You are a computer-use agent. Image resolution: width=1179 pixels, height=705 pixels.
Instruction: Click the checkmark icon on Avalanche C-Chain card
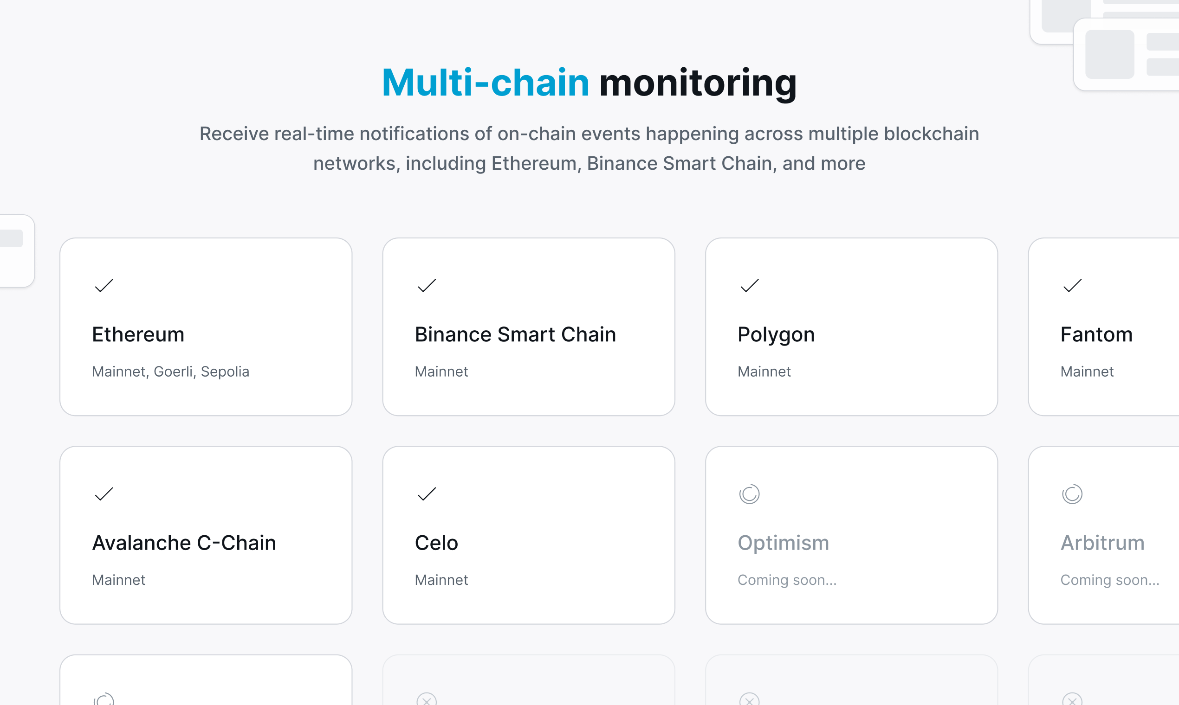coord(104,494)
